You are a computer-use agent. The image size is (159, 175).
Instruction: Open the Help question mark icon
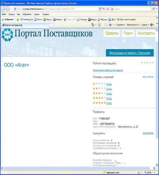coord(151,25)
